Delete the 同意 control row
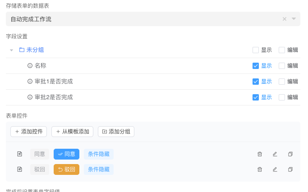Viewport: 308px width, 192px height. click(x=260, y=154)
